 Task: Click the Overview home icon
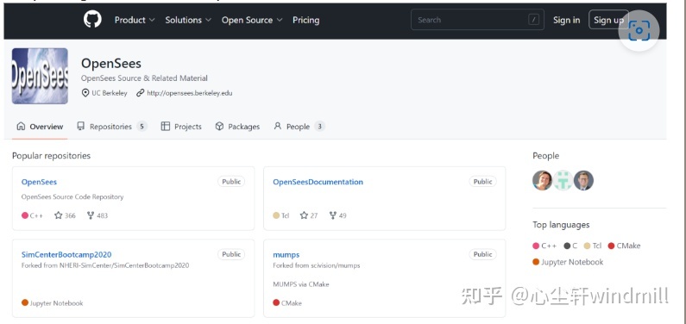[x=21, y=126]
